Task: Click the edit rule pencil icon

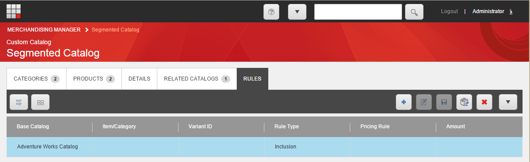Action: [423, 102]
